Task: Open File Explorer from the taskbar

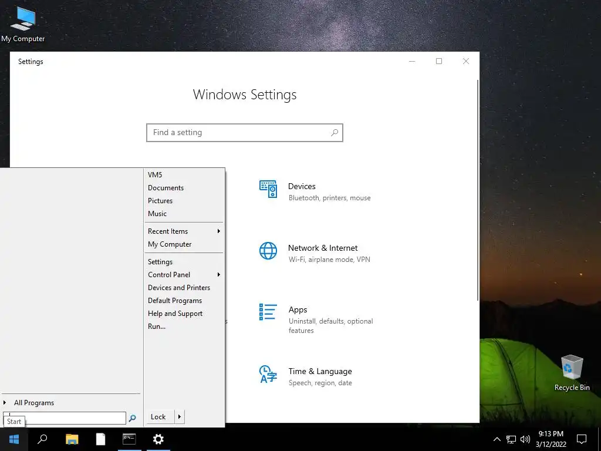Action: (x=72, y=439)
